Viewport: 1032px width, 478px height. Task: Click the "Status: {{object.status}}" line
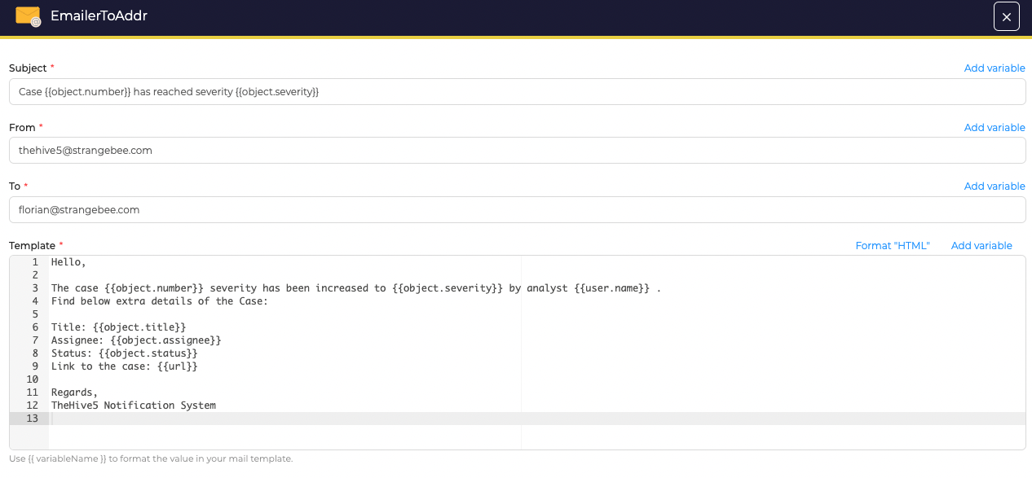(124, 353)
